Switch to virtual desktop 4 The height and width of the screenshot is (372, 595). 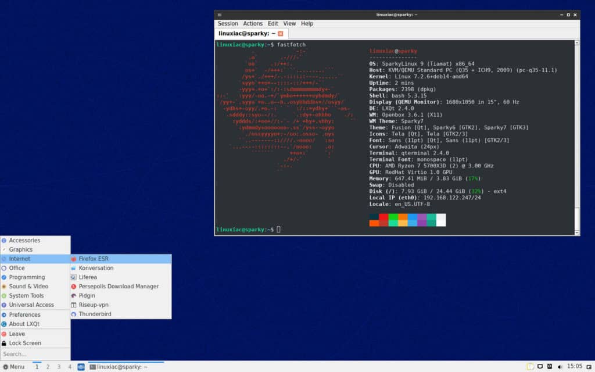[70, 367]
